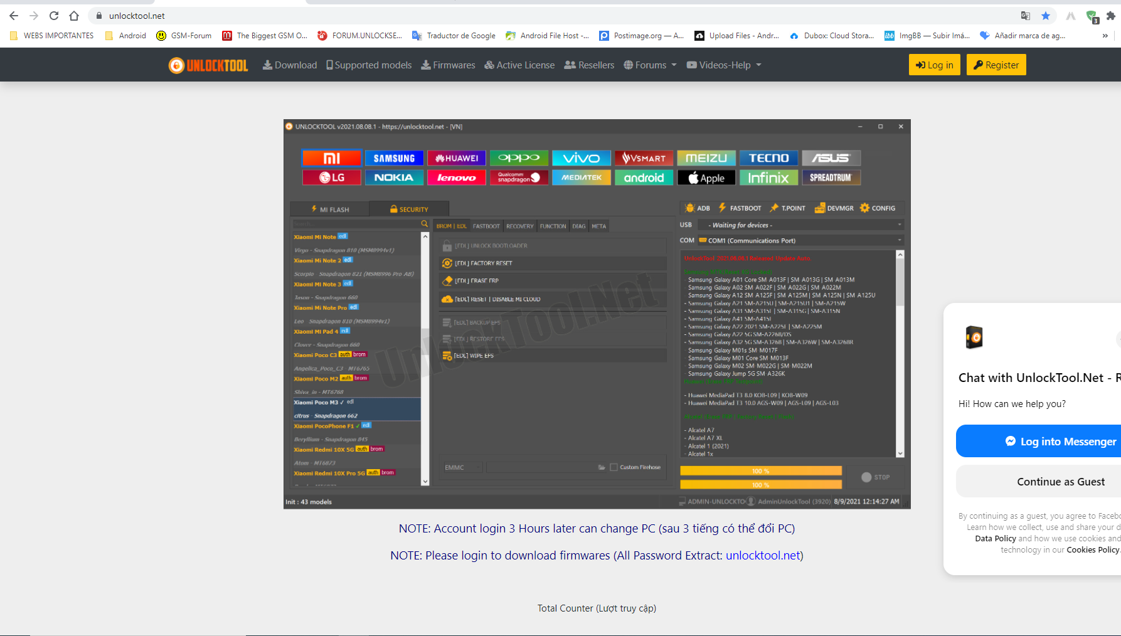Click the Log in button
The height and width of the screenshot is (636, 1121).
point(934,65)
